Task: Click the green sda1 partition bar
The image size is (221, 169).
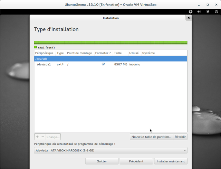Action: point(110,43)
